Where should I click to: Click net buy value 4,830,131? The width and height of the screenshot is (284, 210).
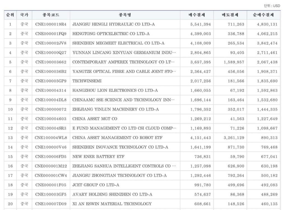point(267,24)
